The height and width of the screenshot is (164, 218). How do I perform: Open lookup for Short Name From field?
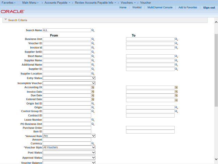[93, 56]
